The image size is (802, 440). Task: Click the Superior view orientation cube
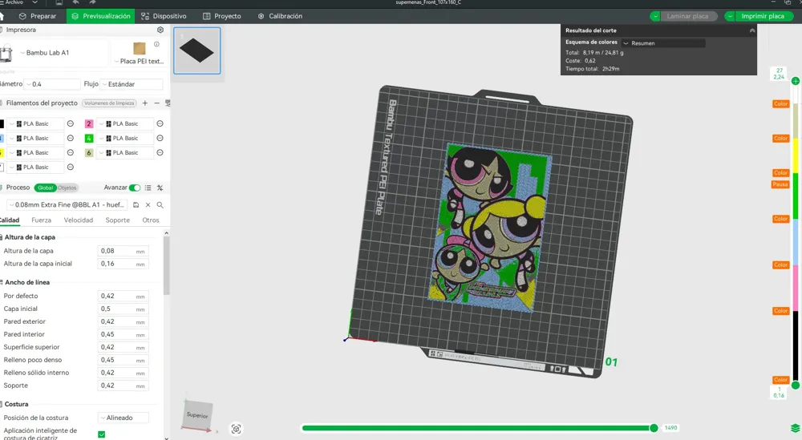pyautogui.click(x=197, y=415)
